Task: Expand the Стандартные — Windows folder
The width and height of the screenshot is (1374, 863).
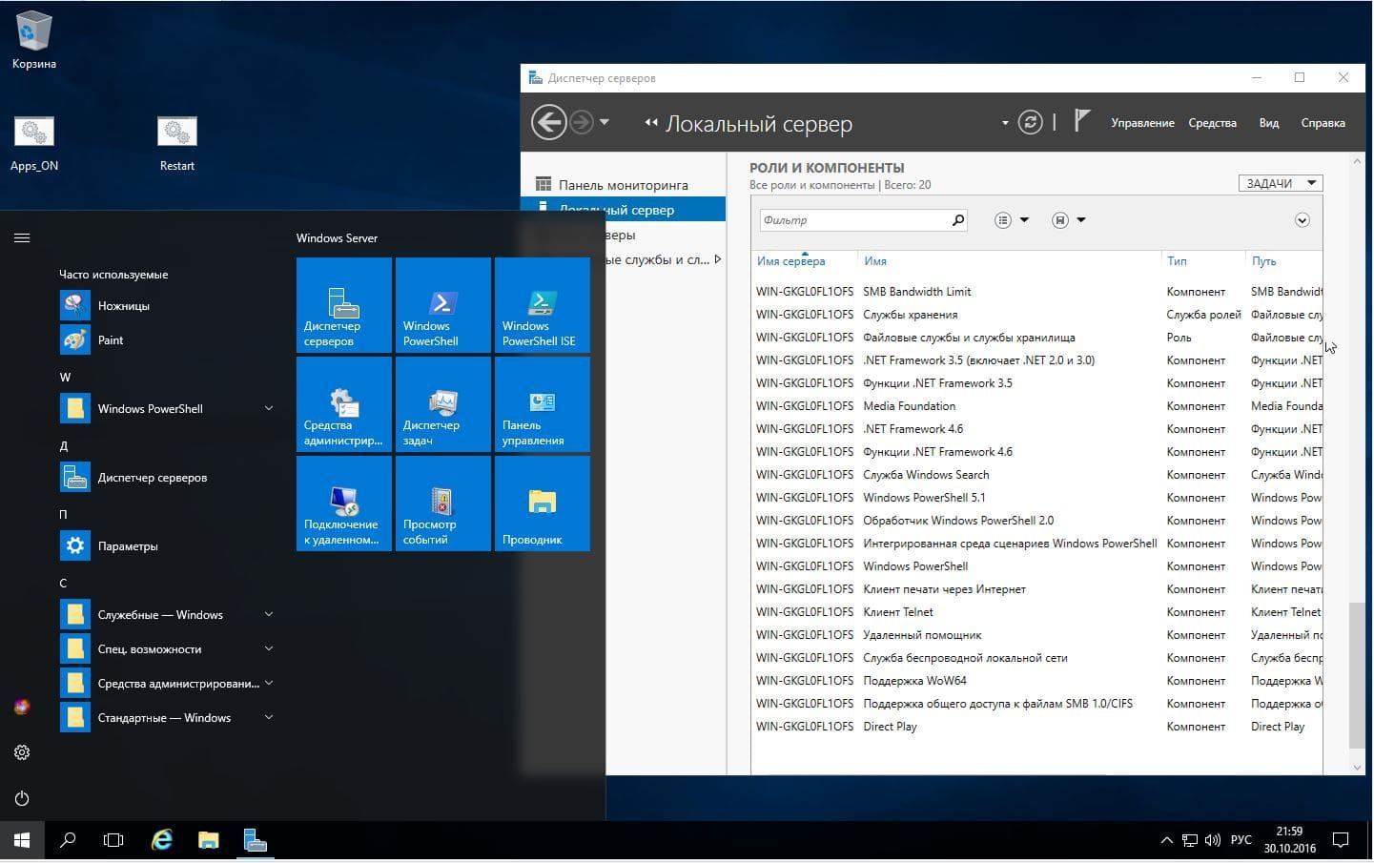Action: coord(269,717)
